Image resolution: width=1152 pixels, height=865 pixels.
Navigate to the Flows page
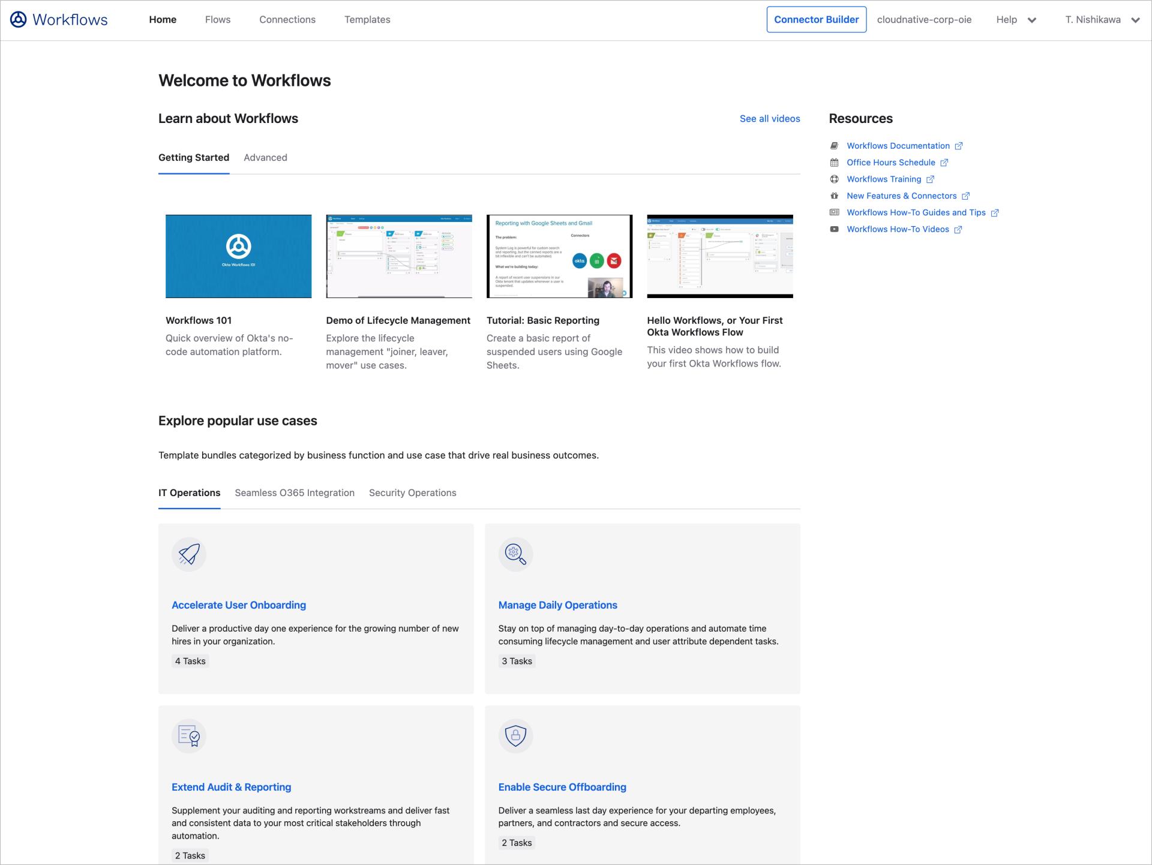point(217,19)
